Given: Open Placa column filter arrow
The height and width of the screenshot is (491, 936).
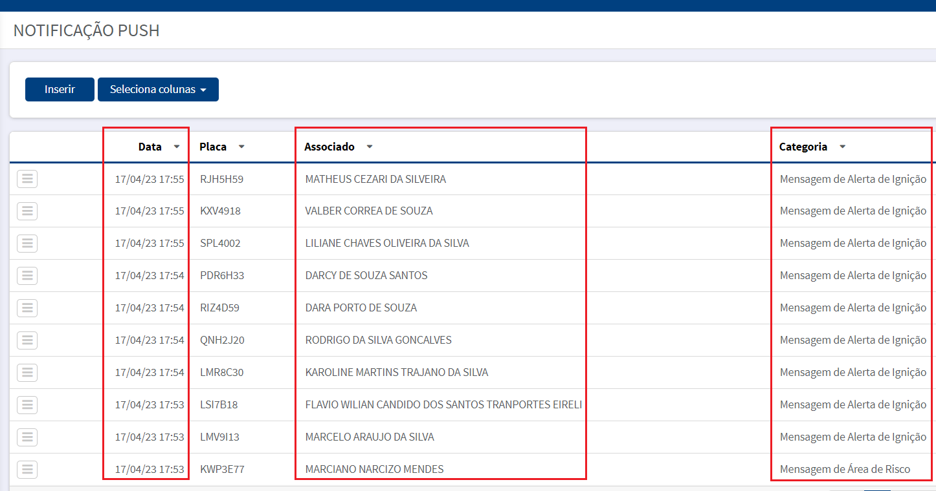Looking at the screenshot, I should coord(241,147).
